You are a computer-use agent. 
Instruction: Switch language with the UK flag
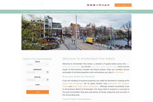[x=88, y=5]
